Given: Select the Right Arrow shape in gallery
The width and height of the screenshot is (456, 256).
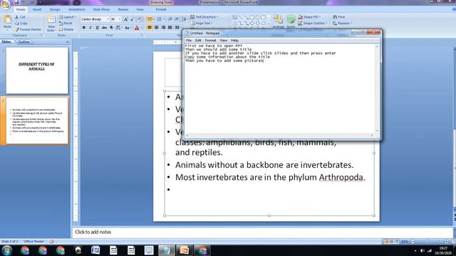Looking at the screenshot, I should pyautogui.click(x=252, y=23).
